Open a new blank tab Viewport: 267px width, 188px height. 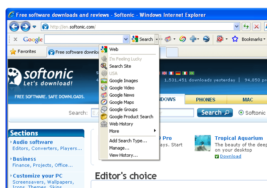click(172, 52)
